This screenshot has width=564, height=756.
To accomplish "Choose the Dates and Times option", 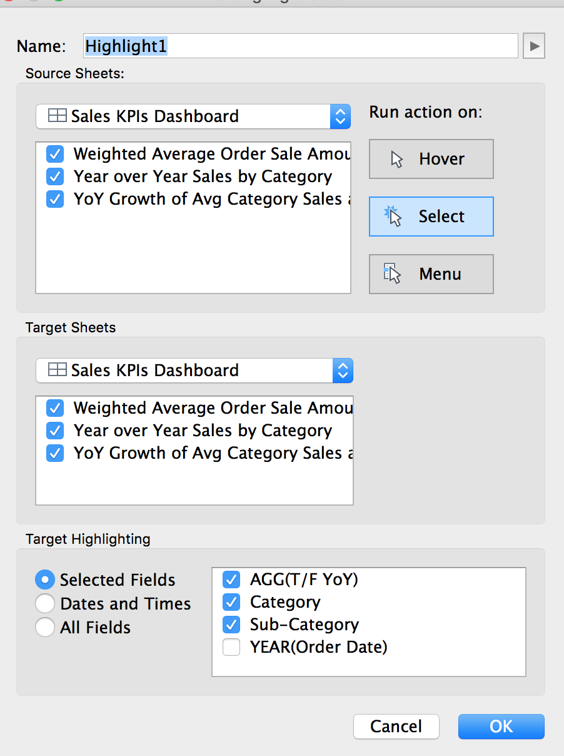I will pyautogui.click(x=45, y=604).
